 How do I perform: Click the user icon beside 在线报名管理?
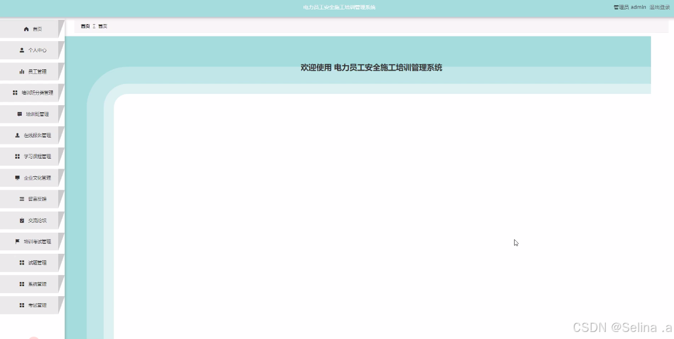[17, 135]
